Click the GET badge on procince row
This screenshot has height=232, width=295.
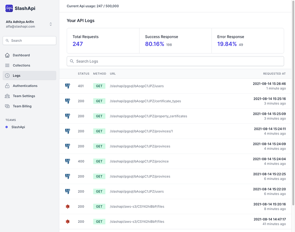pyautogui.click(x=99, y=161)
